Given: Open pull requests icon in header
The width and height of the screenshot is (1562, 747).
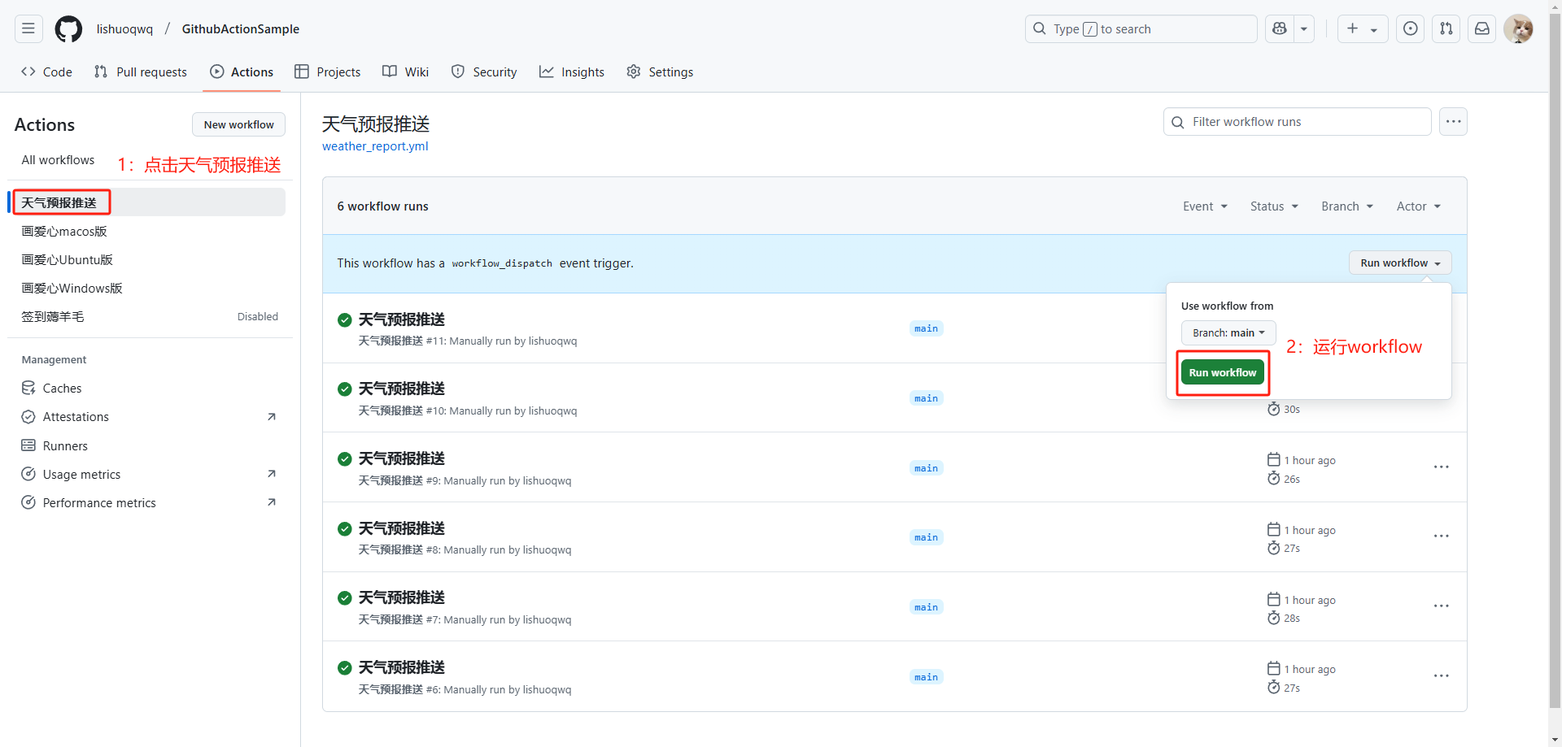Looking at the screenshot, I should [x=1446, y=29].
